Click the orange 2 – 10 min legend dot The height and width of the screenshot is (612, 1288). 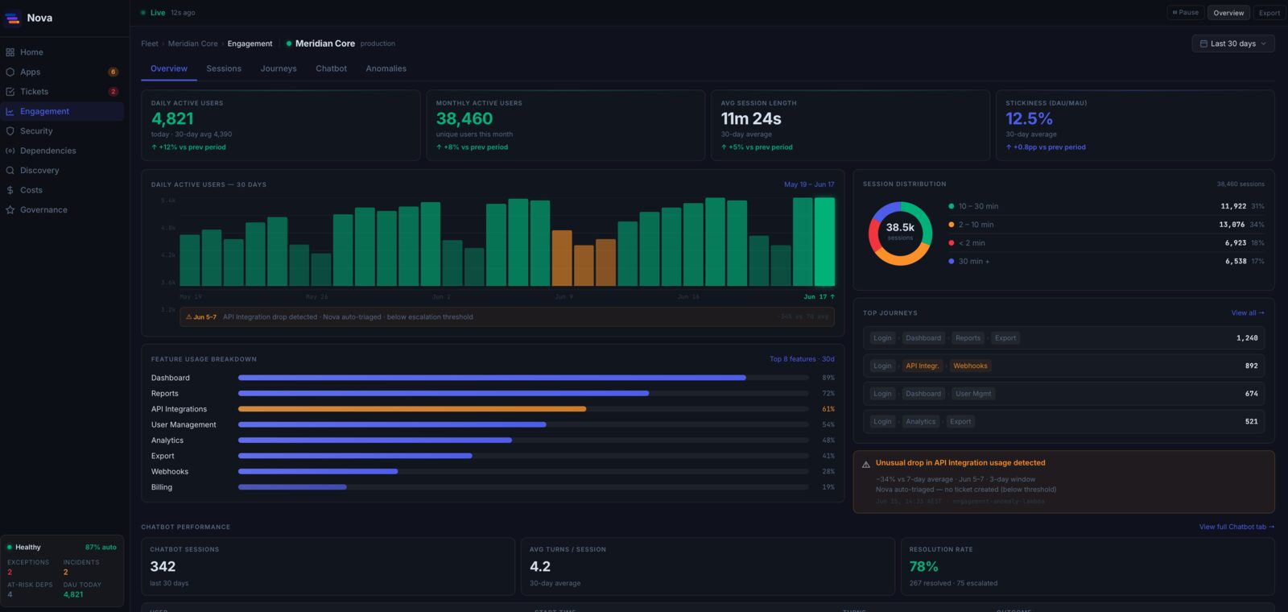952,225
